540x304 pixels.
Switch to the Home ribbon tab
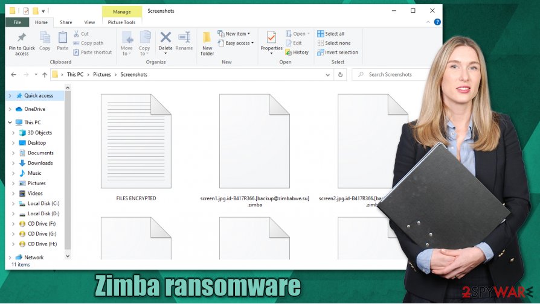[x=41, y=22]
